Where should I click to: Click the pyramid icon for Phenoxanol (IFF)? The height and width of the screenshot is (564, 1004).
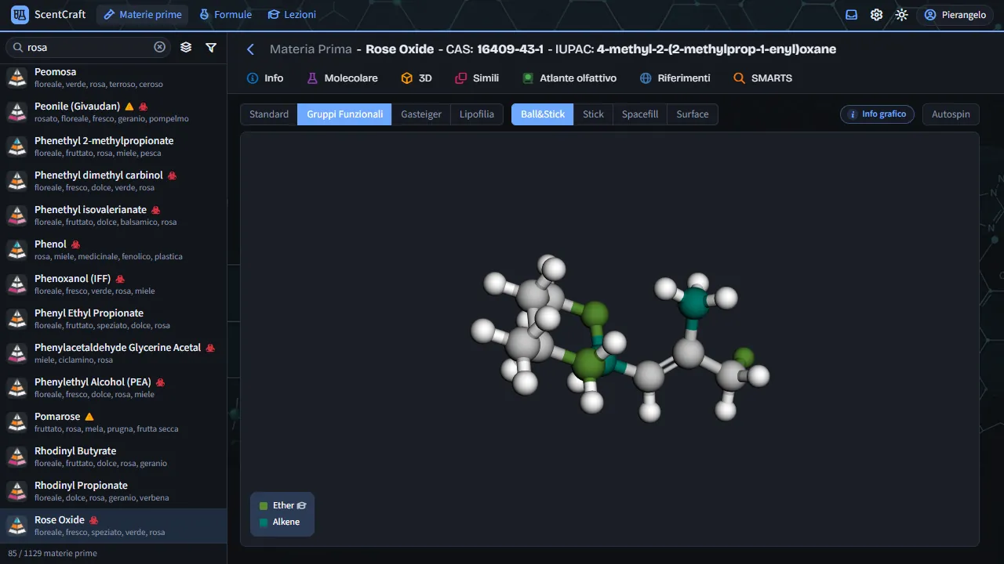pos(17,284)
